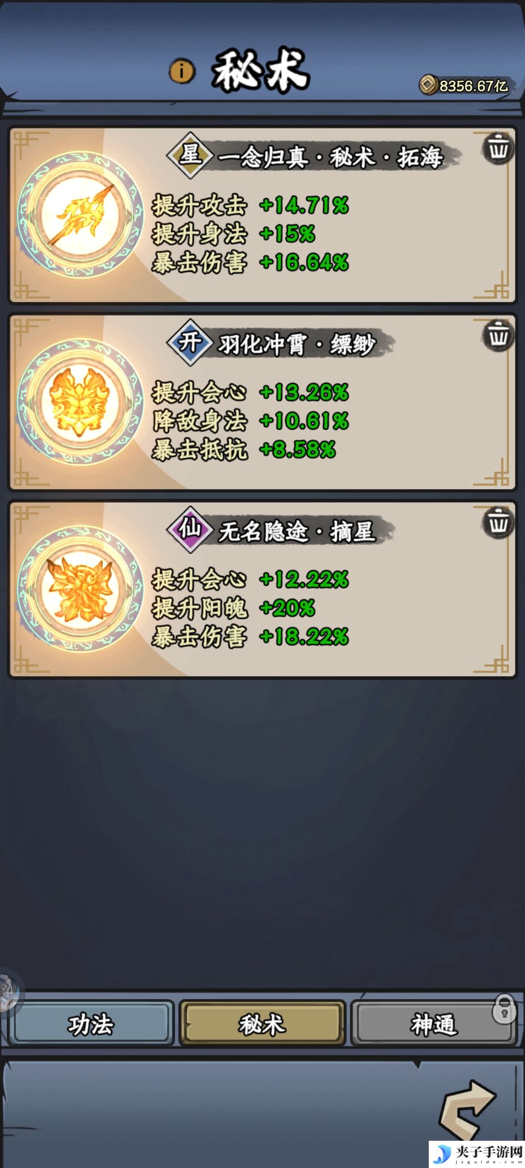Delete the 一念归真·秘术·拓海 secret art
The width and height of the screenshot is (525, 1168).
pyautogui.click(x=498, y=148)
